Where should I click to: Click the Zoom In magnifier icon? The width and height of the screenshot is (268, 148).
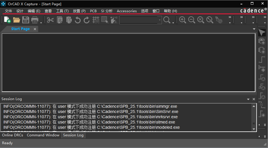click(x=183, y=20)
